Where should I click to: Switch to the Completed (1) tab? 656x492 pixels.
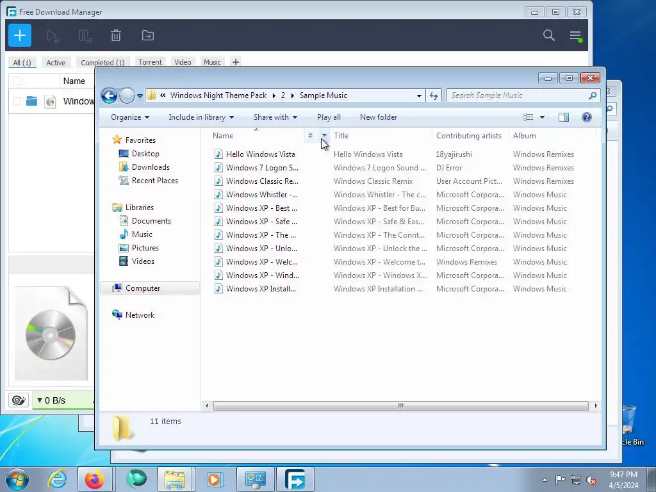[x=102, y=63]
